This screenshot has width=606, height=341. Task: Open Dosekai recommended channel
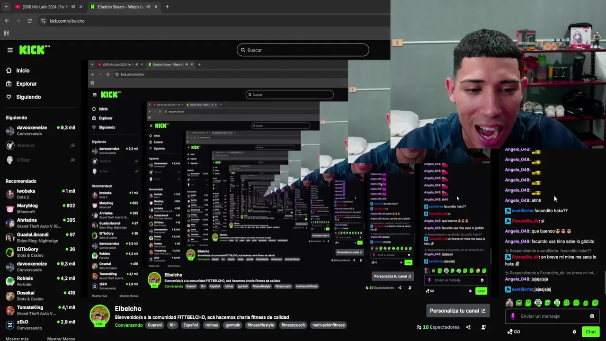pos(40,296)
